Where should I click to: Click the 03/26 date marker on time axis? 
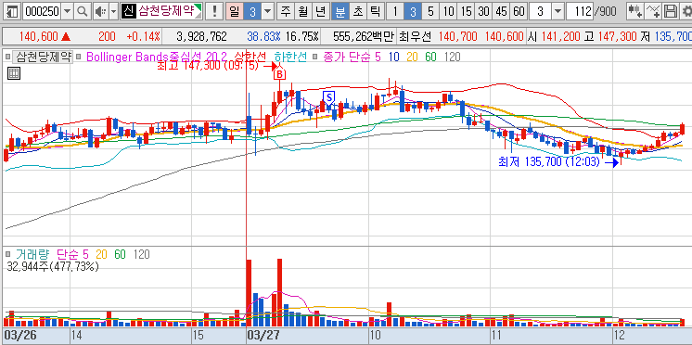pyautogui.click(x=20, y=335)
